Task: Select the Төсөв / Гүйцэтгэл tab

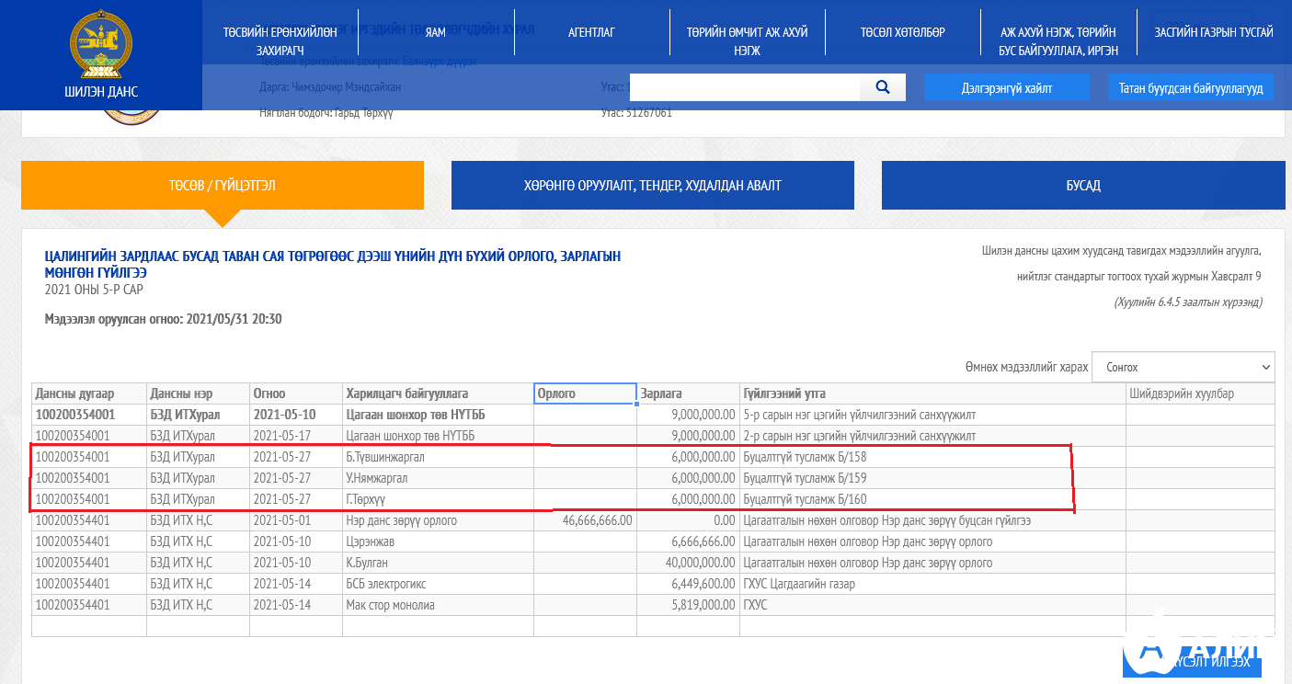Action: pos(223,186)
